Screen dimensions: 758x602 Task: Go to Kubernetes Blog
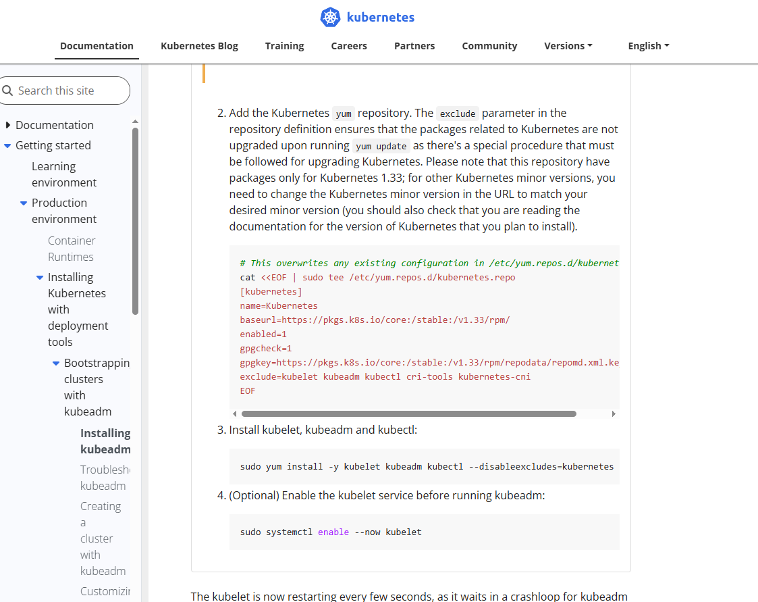pyautogui.click(x=199, y=46)
